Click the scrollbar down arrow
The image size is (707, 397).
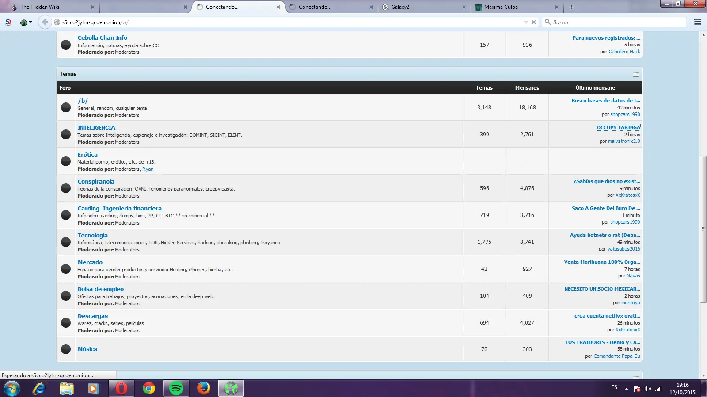pos(703,376)
